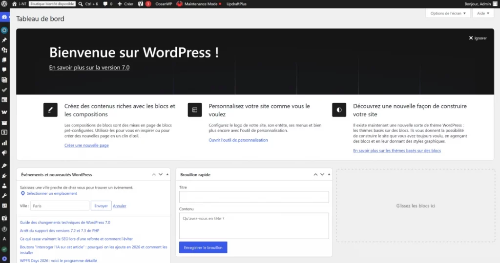Open Comments icon in the sidebar
500x263 pixels.
(4, 70)
